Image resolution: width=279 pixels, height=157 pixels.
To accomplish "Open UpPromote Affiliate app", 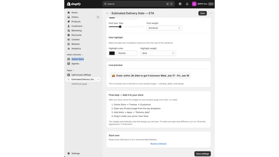I will pos(81,75).
